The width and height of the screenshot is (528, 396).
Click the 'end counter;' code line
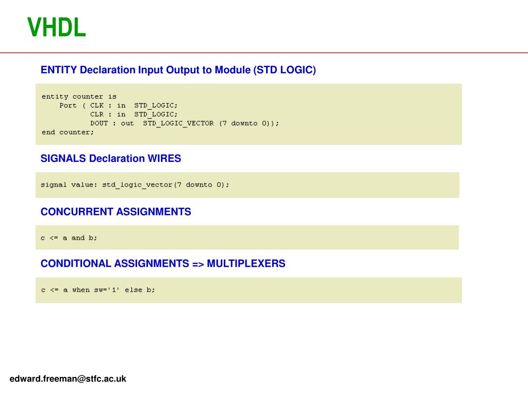coord(68,133)
